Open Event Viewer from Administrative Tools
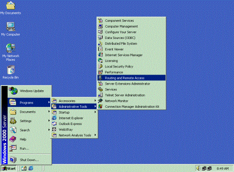Screen dimensions: 234x172 coord(131,49)
